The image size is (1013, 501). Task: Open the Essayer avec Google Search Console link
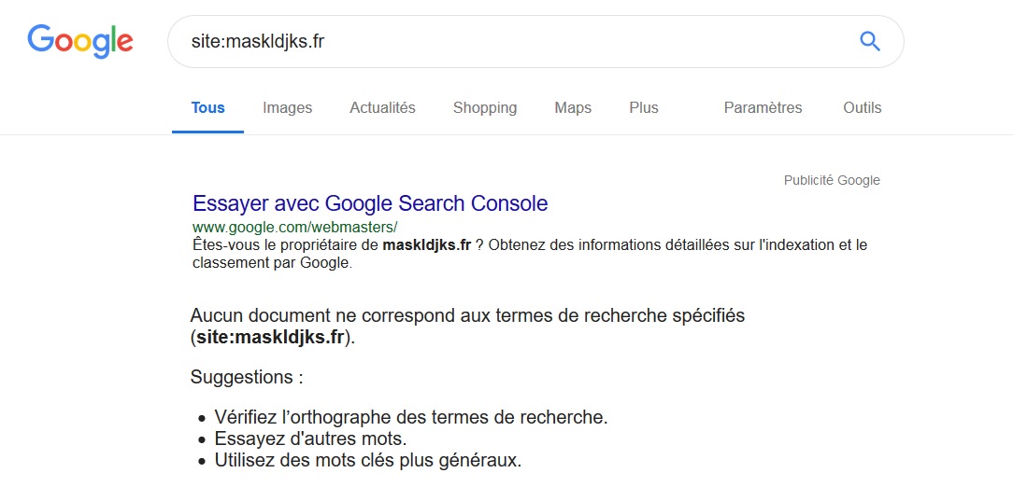point(370,203)
